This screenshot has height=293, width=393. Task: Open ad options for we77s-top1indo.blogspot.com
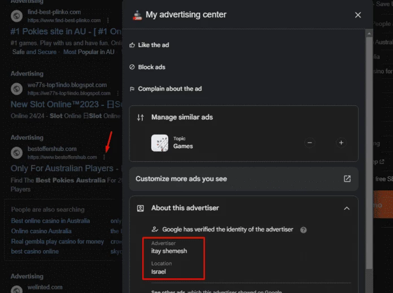click(x=117, y=94)
